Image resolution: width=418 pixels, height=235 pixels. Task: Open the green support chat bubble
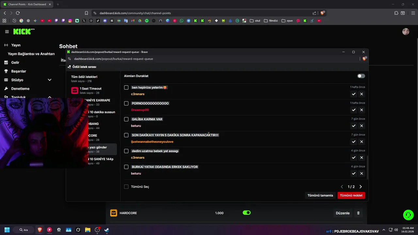pyautogui.click(x=408, y=215)
